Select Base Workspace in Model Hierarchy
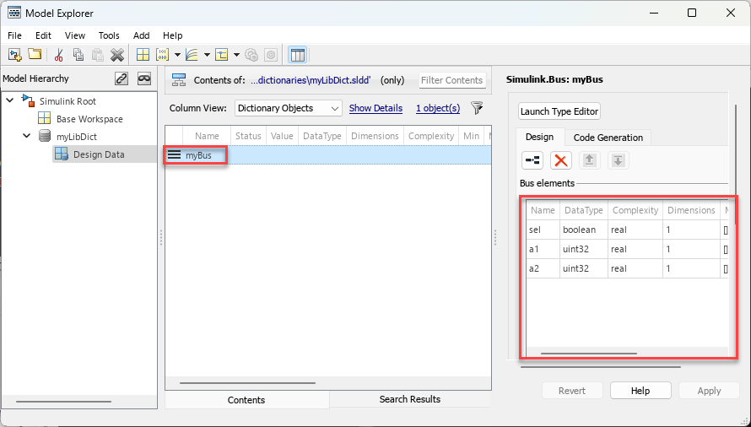 89,119
